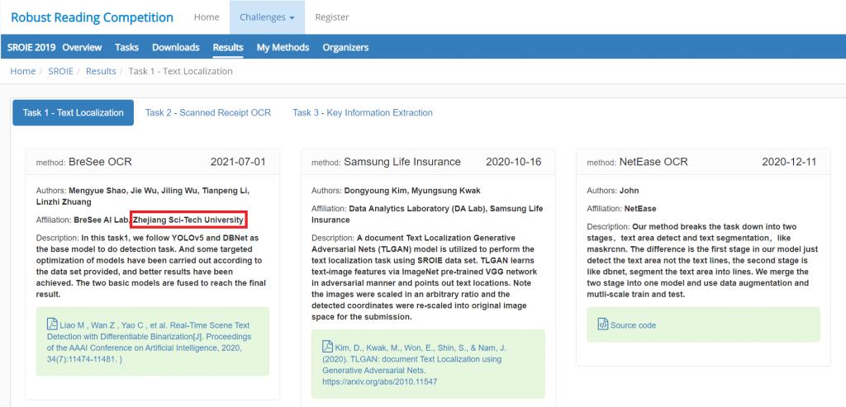The width and height of the screenshot is (846, 407).
Task: Click the Samsung Life Insurance method title
Action: pyautogui.click(x=402, y=162)
